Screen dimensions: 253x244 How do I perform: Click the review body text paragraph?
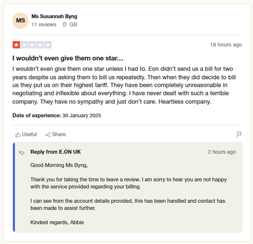point(124,85)
